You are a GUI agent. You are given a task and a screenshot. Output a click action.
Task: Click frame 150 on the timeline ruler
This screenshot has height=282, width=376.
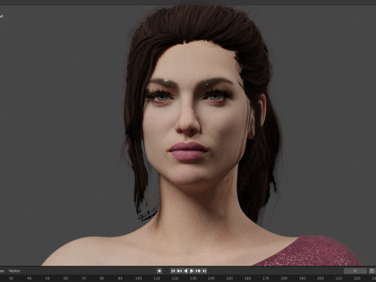tap(230, 278)
